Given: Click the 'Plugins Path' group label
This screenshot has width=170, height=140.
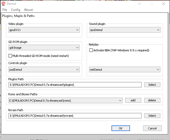Looking at the screenshot, I should pyautogui.click(x=16, y=79).
